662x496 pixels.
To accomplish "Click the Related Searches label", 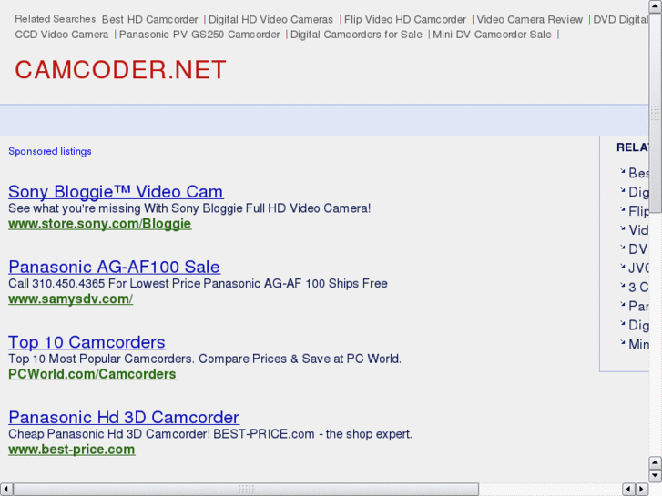I will point(56,19).
